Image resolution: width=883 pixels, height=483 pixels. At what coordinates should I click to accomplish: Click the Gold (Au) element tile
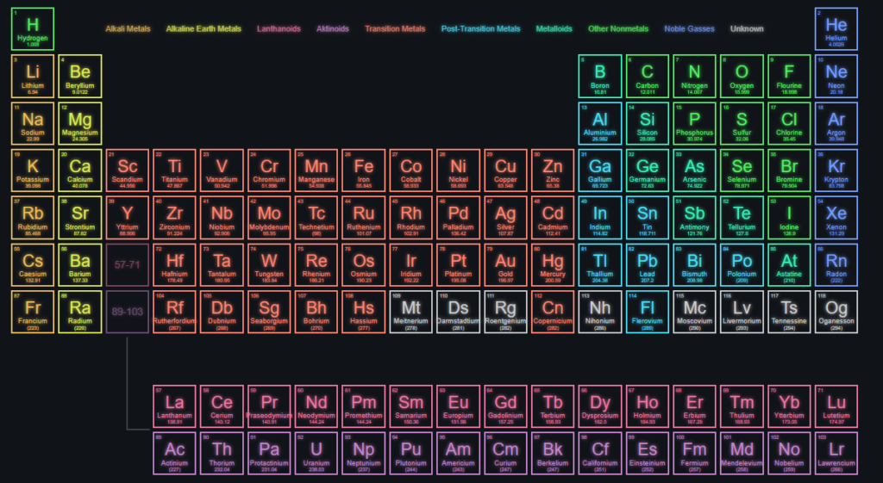pos(505,265)
